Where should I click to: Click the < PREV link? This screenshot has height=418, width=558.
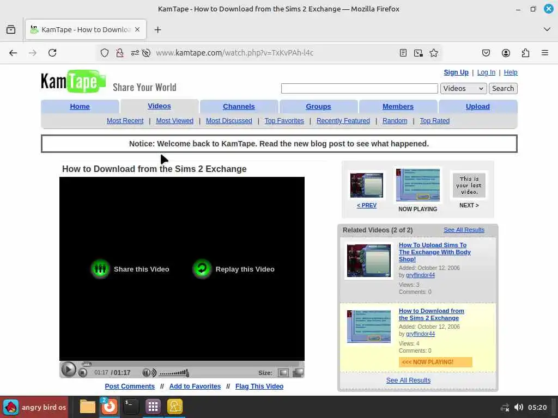[x=367, y=205]
